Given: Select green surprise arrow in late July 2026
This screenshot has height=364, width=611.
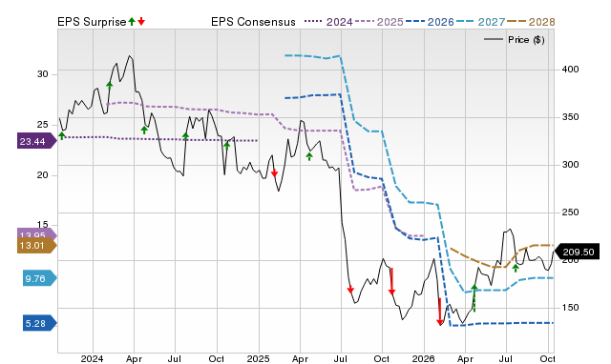Looking at the screenshot, I should pyautogui.click(x=516, y=268).
